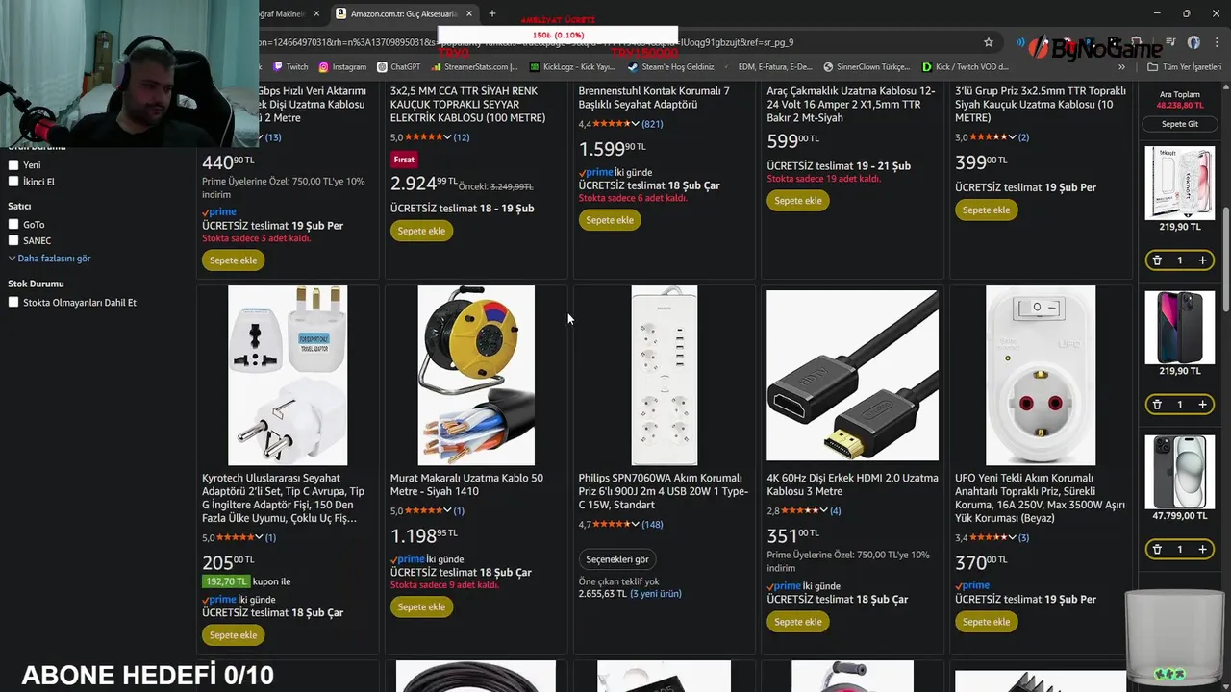Open the ChatGPT bookmark
This screenshot has width=1231, height=692.
pos(399,67)
